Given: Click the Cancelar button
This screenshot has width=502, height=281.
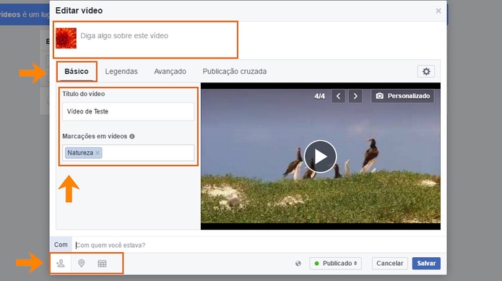Looking at the screenshot, I should pyautogui.click(x=389, y=264).
